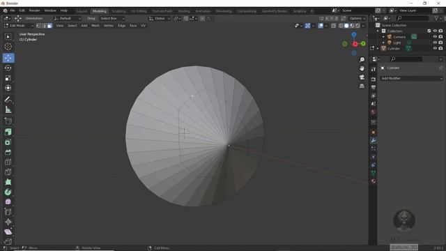Open the Render menu

(34, 10)
